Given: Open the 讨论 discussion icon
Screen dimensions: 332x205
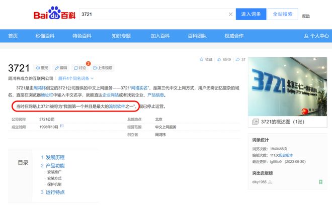Looking at the screenshot, I should click(76, 68).
